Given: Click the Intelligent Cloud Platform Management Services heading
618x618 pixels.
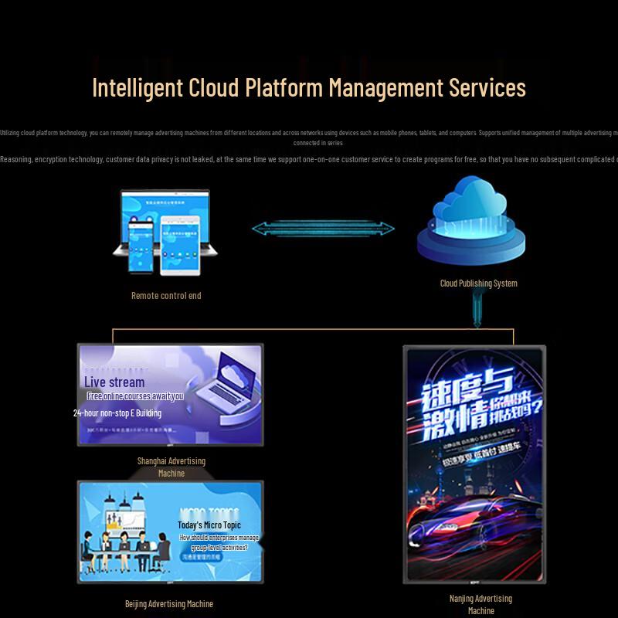Looking at the screenshot, I should click(309, 87).
